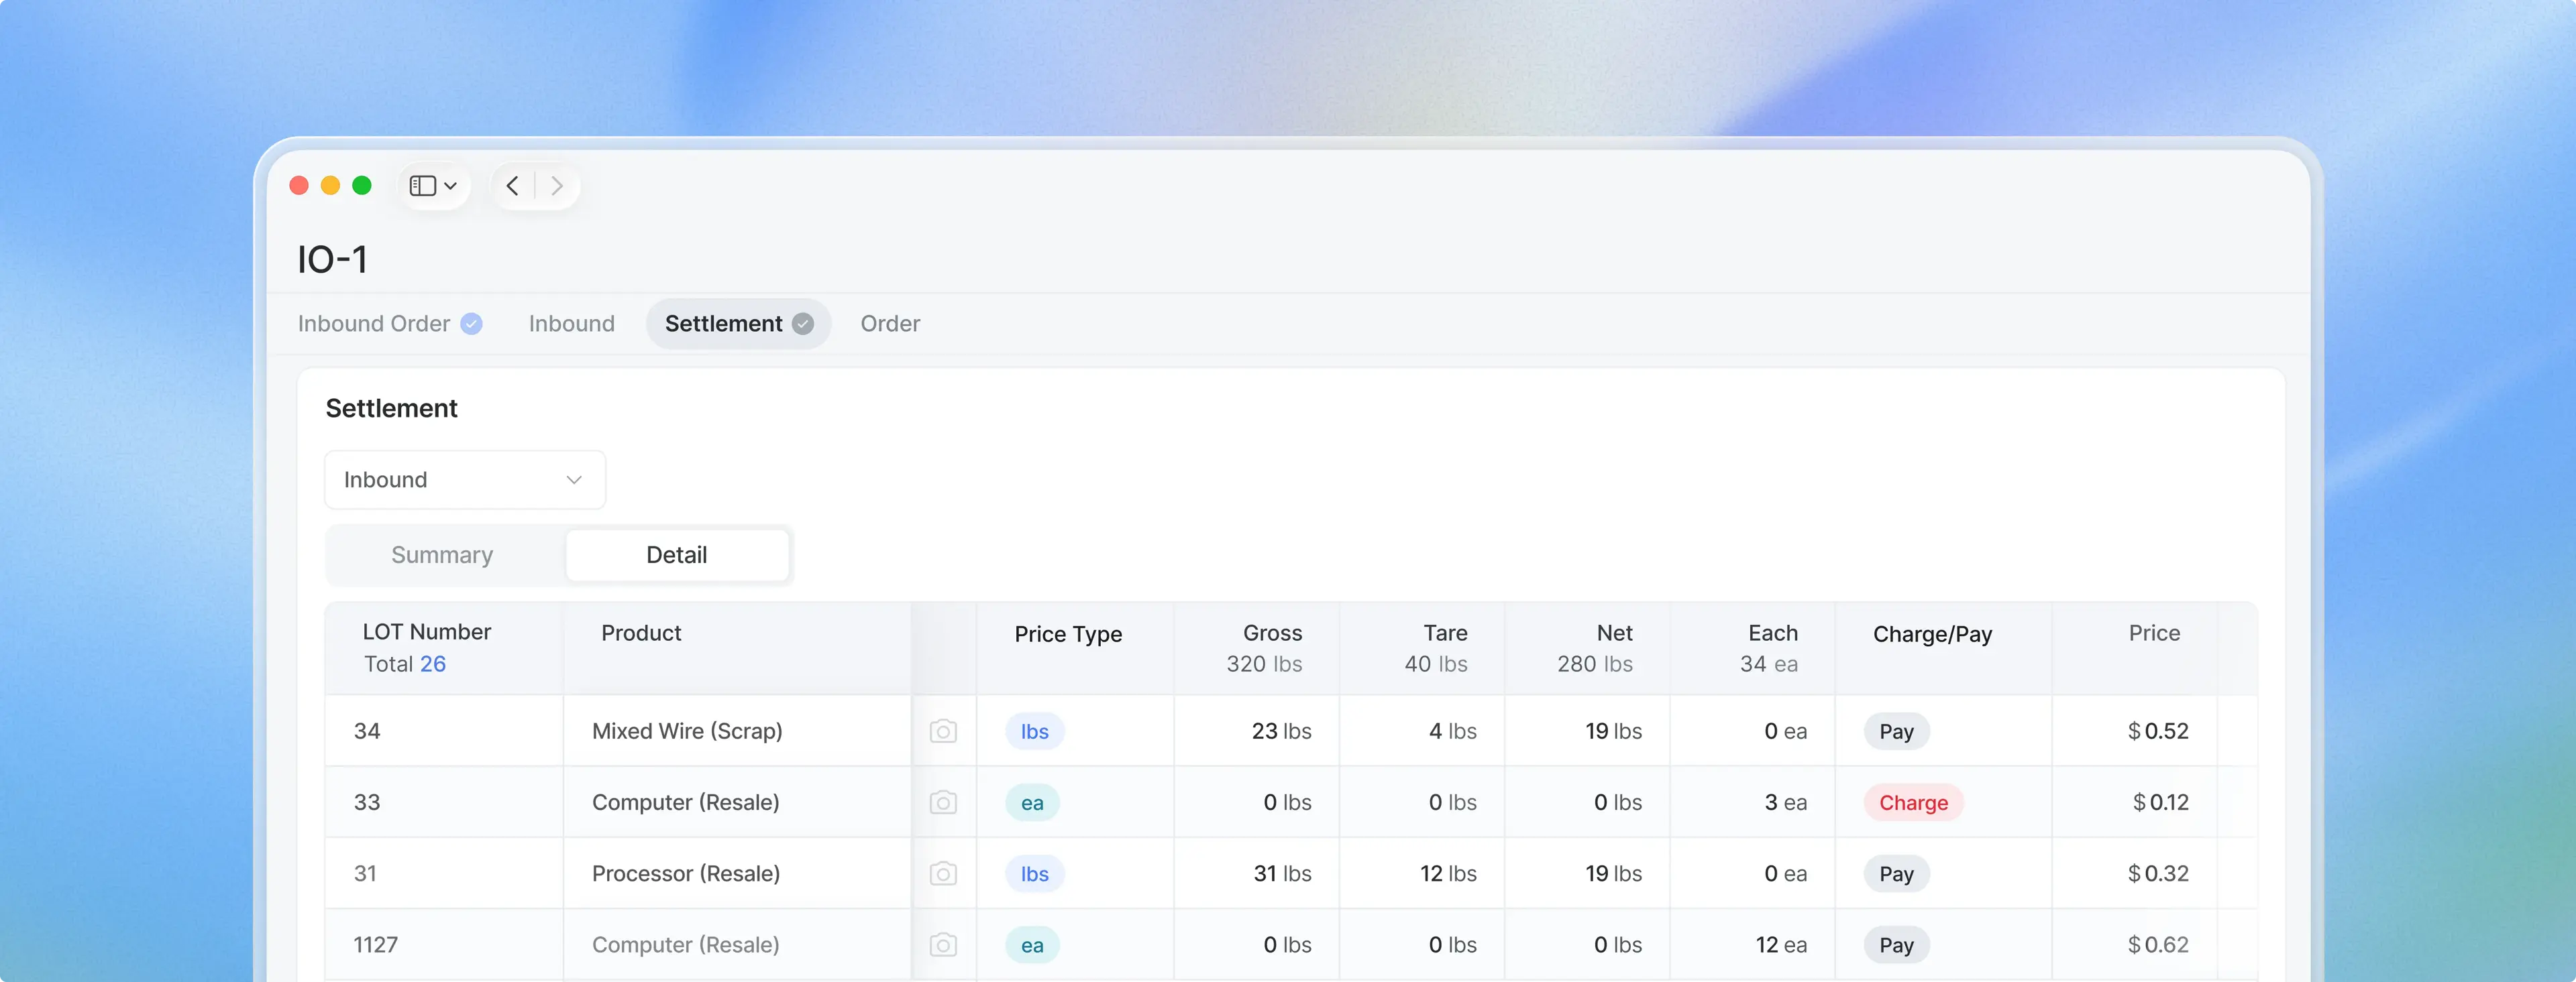
Task: Open camera icon for Processor (Resale) row
Action: [x=943, y=874]
